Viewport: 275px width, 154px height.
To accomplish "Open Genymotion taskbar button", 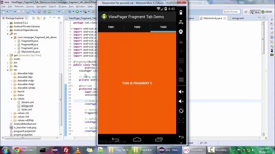I will coord(194,150).
